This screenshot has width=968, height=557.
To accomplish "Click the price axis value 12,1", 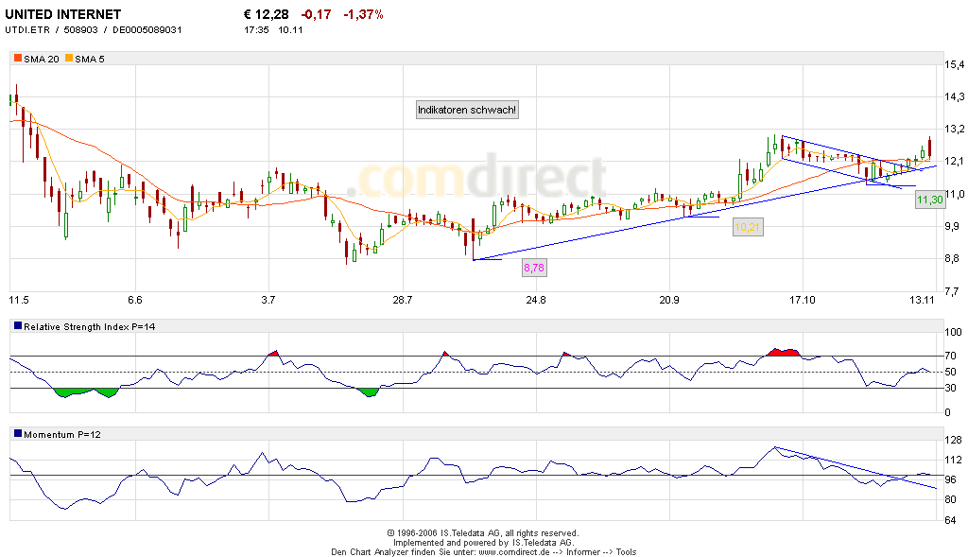I will tap(954, 162).
